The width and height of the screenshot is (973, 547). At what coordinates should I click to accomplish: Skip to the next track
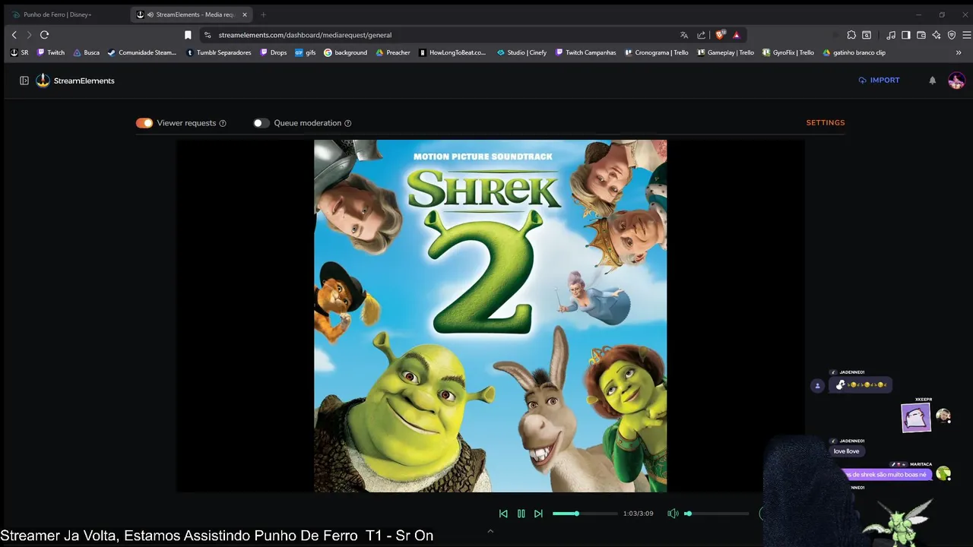pyautogui.click(x=538, y=514)
